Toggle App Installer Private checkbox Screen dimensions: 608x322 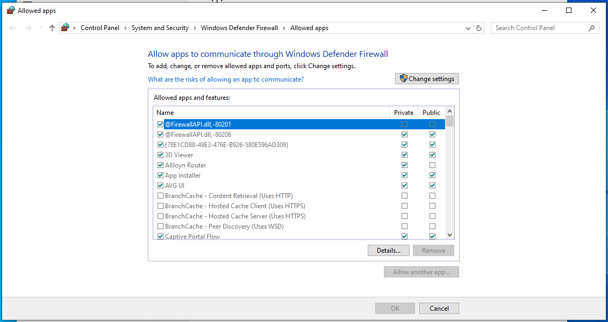coord(404,175)
